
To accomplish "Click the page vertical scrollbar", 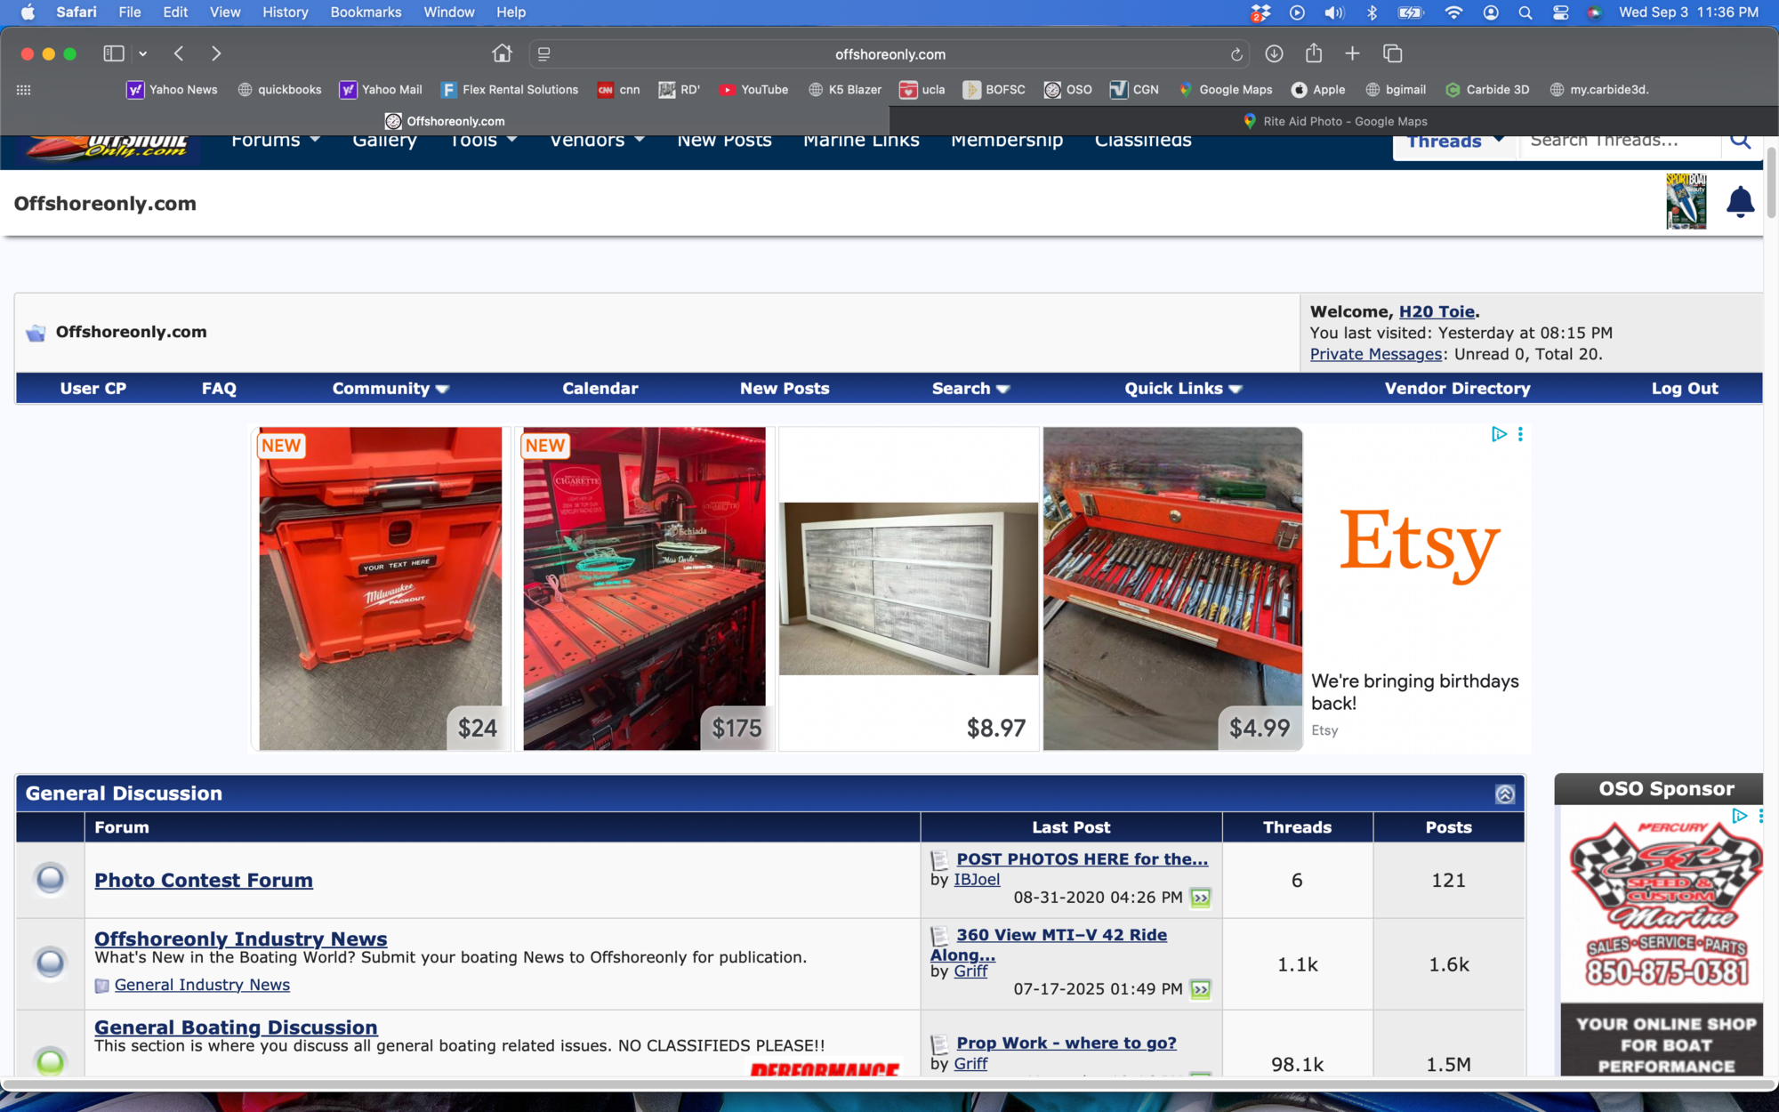I will tap(1771, 182).
